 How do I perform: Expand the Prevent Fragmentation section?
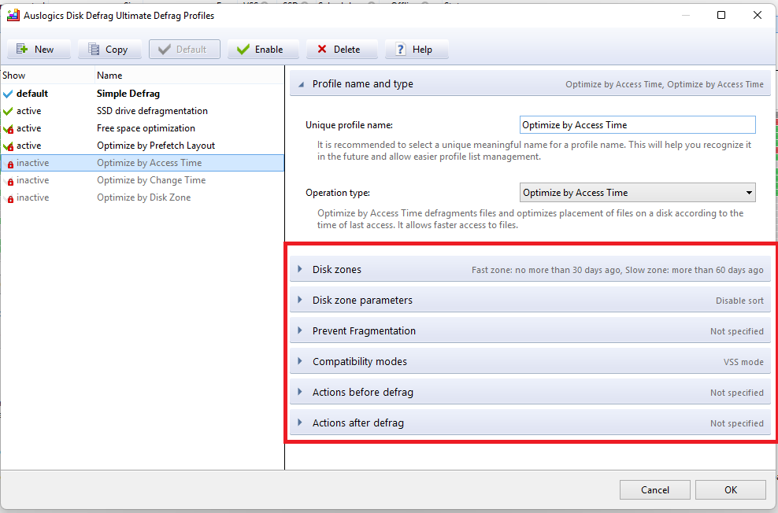530,330
